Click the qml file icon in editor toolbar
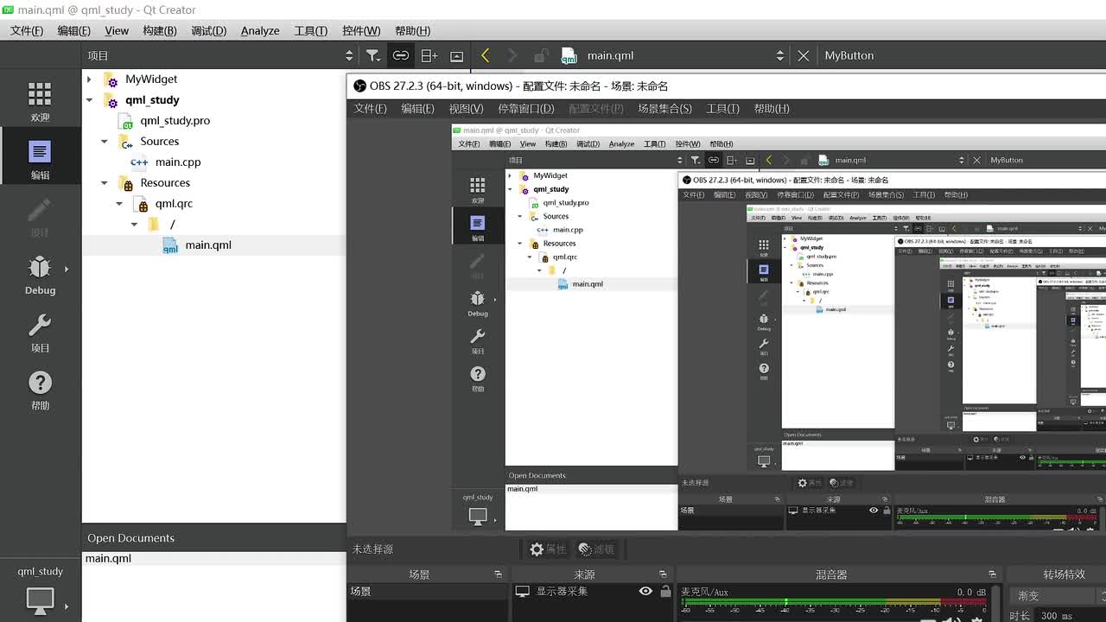This screenshot has width=1106, height=622. click(569, 55)
